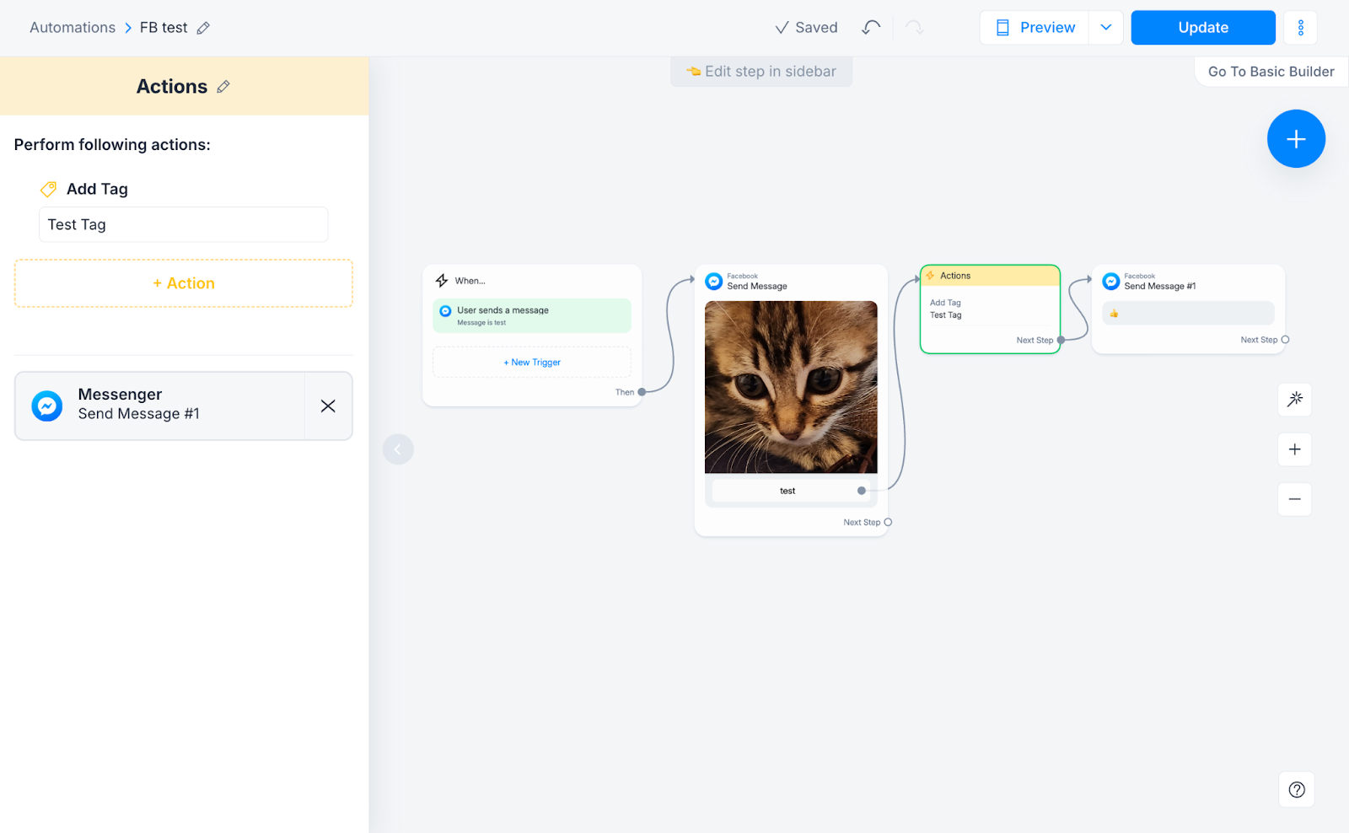Click the Then connector dot
The image size is (1349, 833).
[x=642, y=392]
